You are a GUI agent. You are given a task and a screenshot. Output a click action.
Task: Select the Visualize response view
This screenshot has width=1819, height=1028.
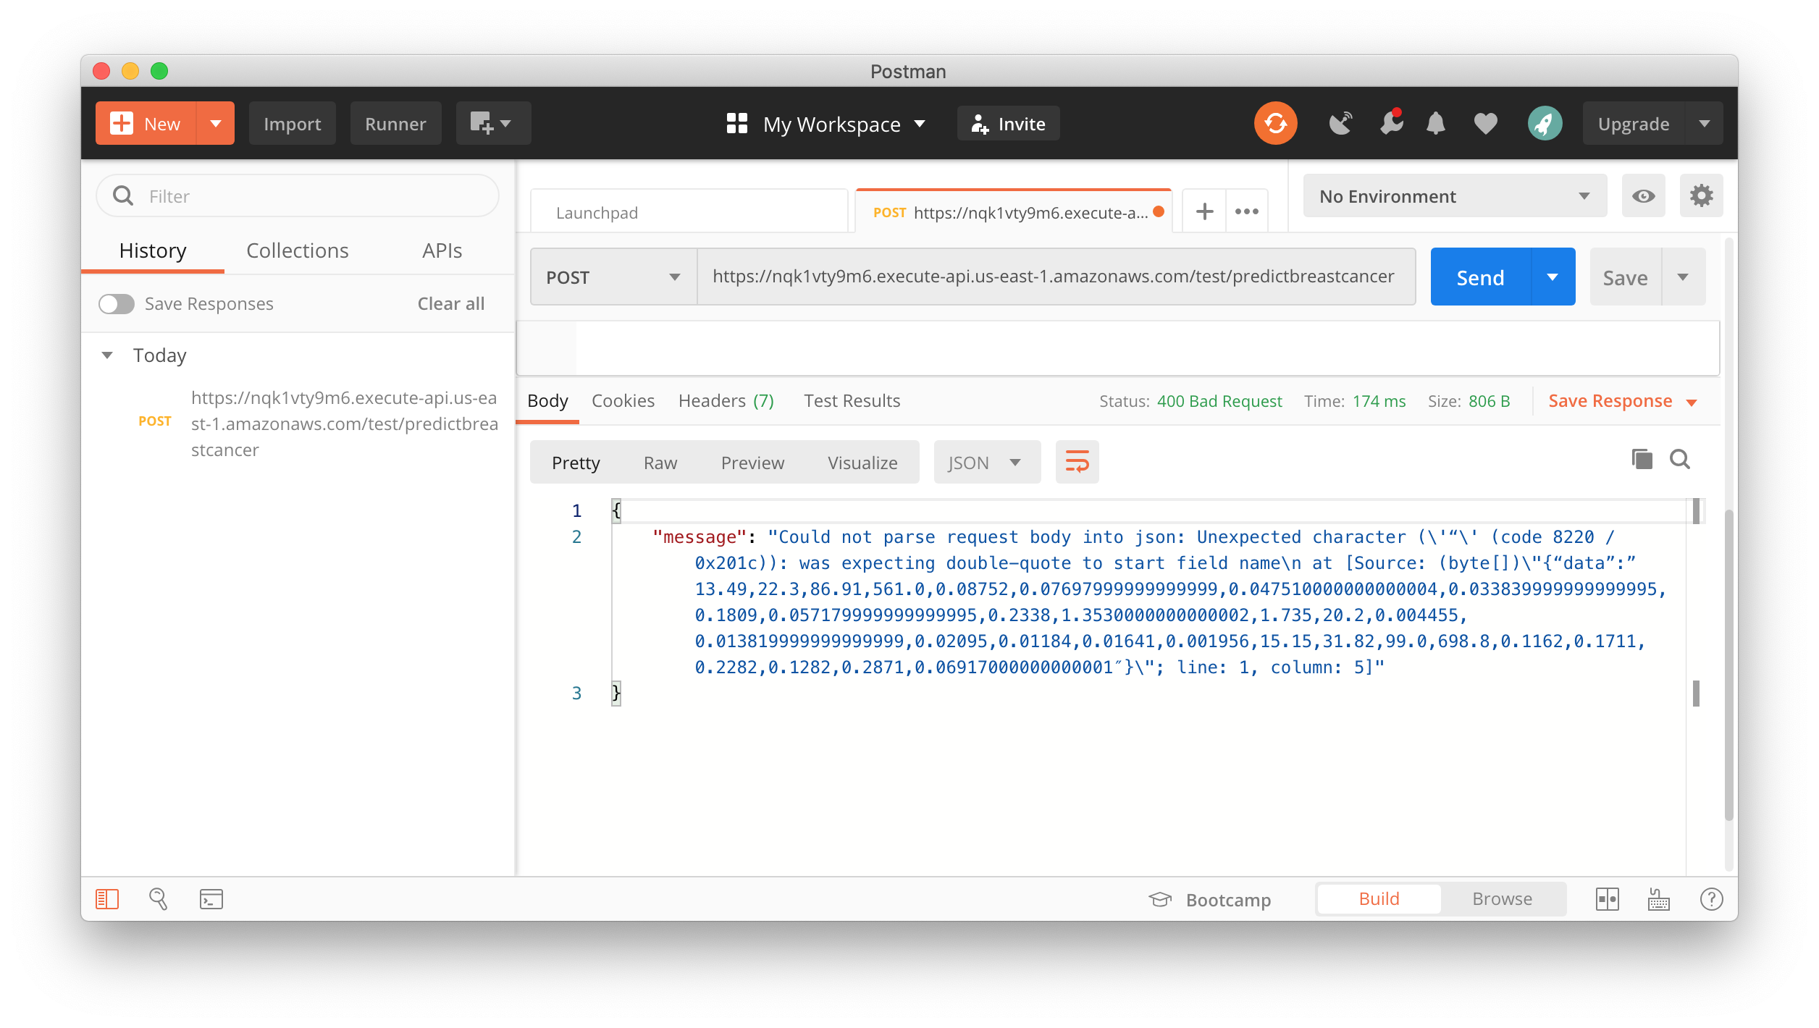tap(862, 463)
